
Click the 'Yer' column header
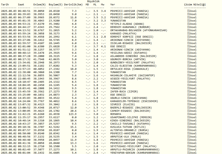[113, 4]
